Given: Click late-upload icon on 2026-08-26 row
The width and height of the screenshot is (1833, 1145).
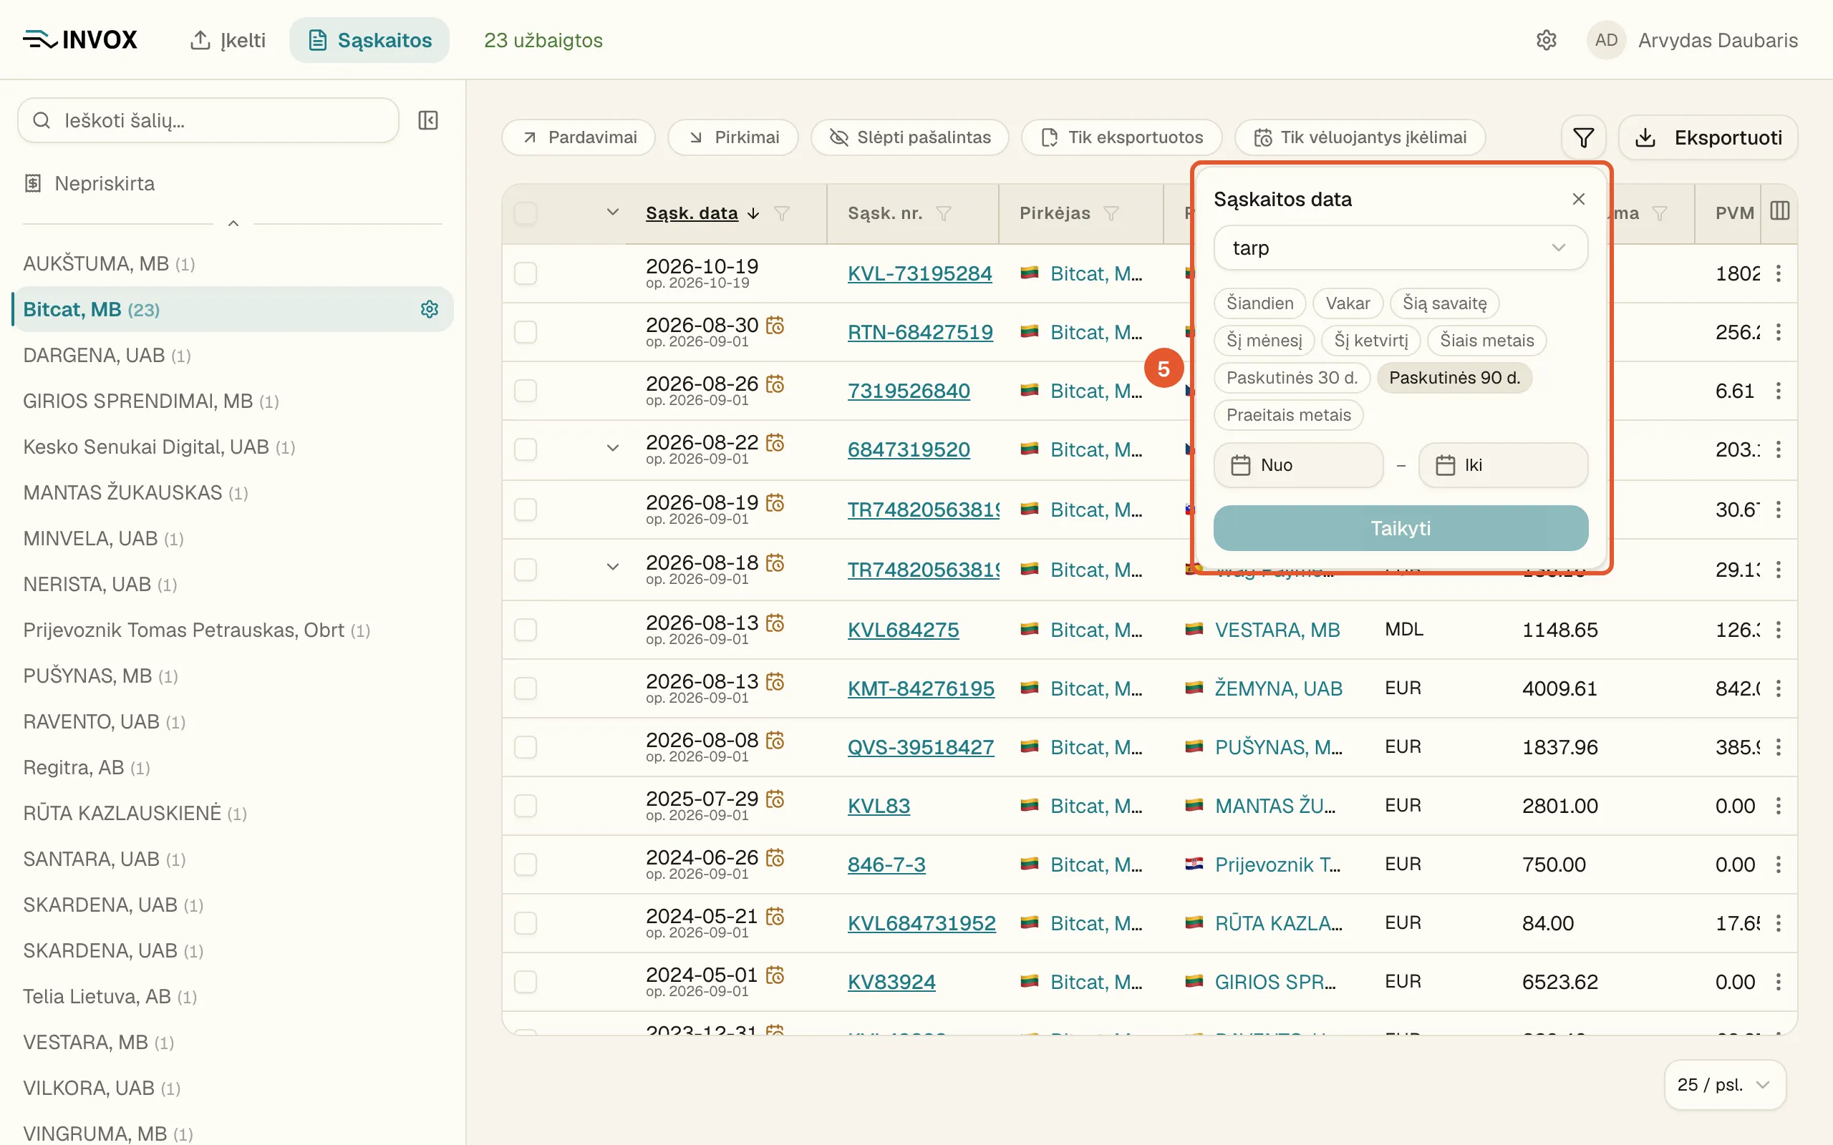Looking at the screenshot, I should pyautogui.click(x=775, y=384).
